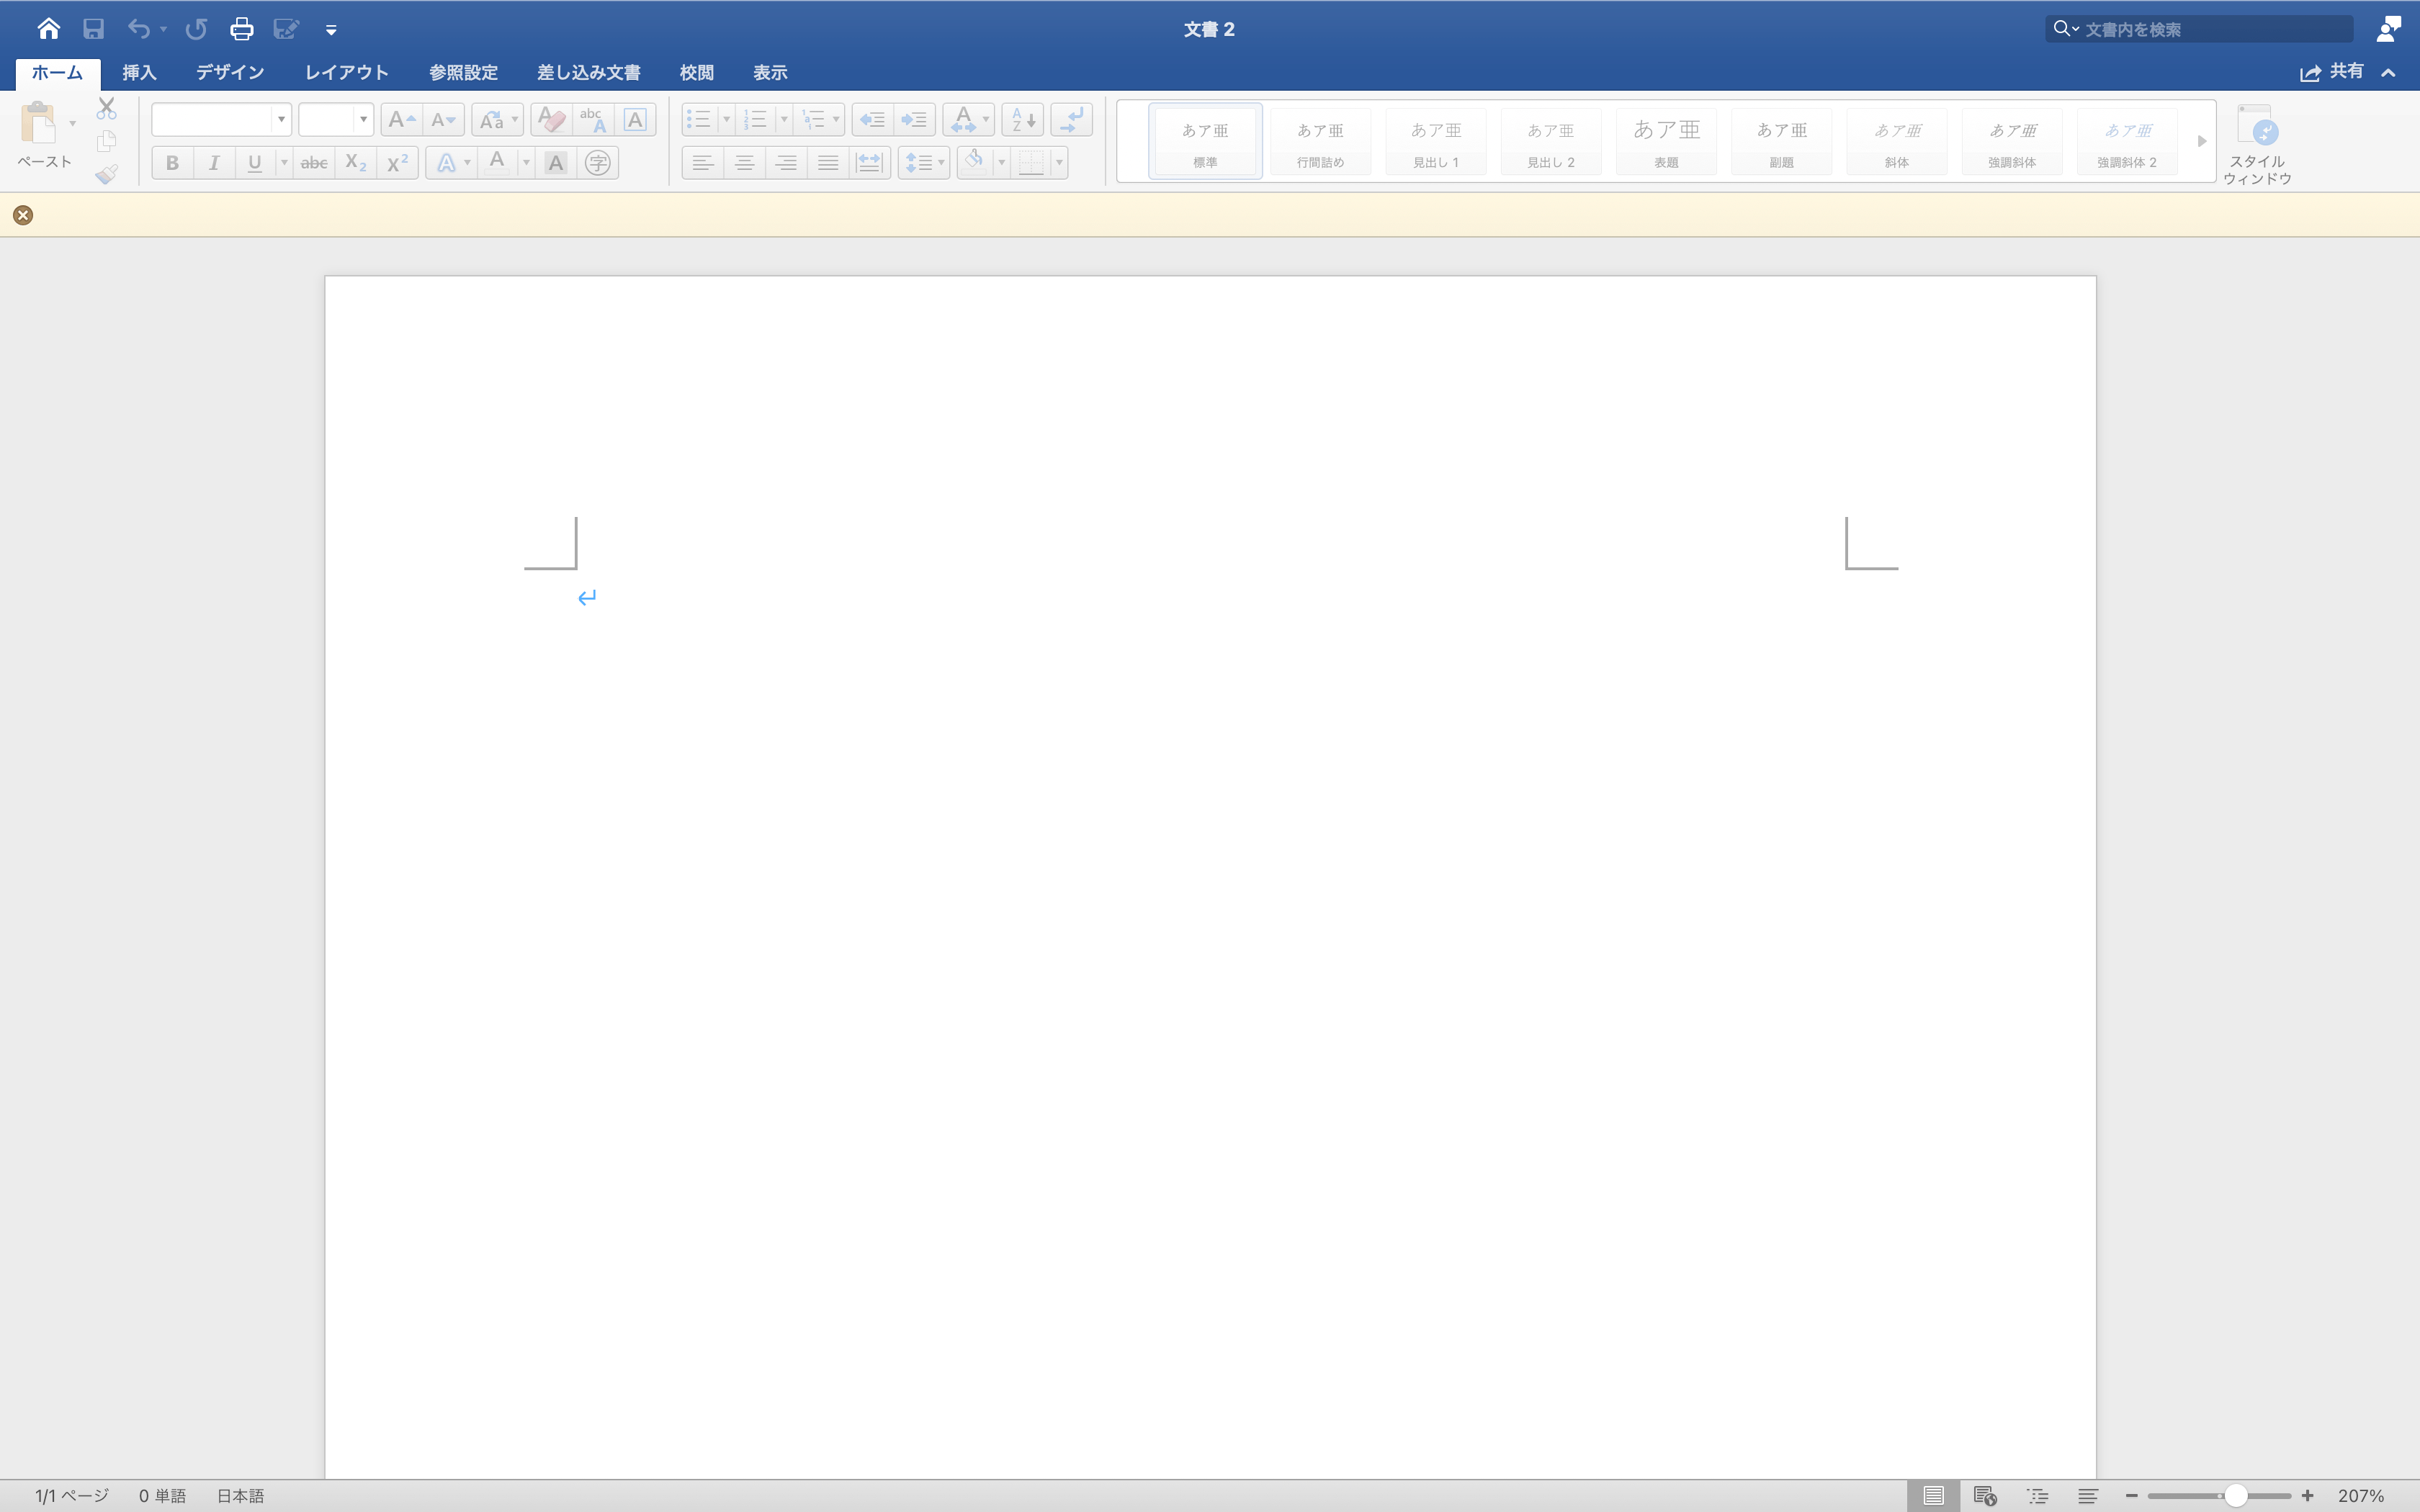Image resolution: width=2420 pixels, height=1512 pixels.
Task: Expand the change case dropdown
Action: (x=515, y=120)
